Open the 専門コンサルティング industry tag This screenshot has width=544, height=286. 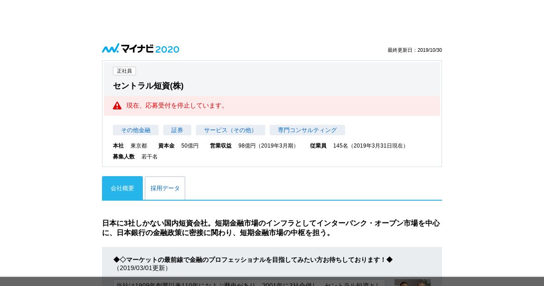coord(307,130)
